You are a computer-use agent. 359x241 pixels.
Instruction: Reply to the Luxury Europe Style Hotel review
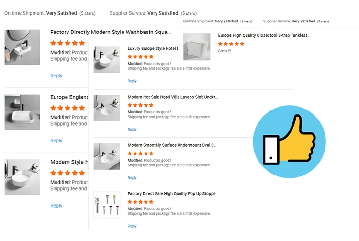point(132,81)
